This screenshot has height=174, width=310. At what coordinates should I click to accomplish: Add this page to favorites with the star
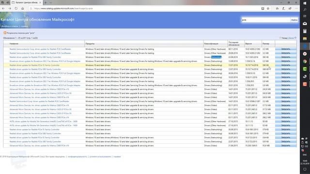tap(268, 9)
